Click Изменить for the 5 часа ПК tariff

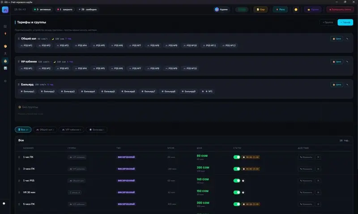click(306, 204)
